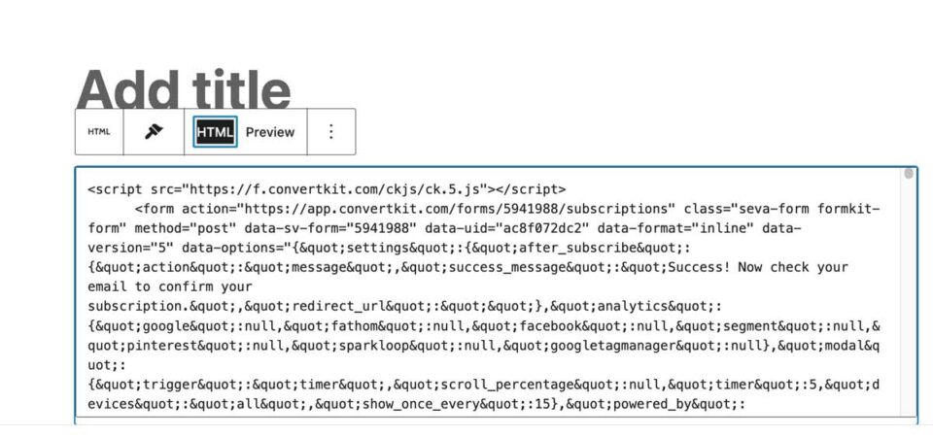Click the "scroll_percentage" text in the code
The height and width of the screenshot is (437, 933).
click(x=502, y=384)
